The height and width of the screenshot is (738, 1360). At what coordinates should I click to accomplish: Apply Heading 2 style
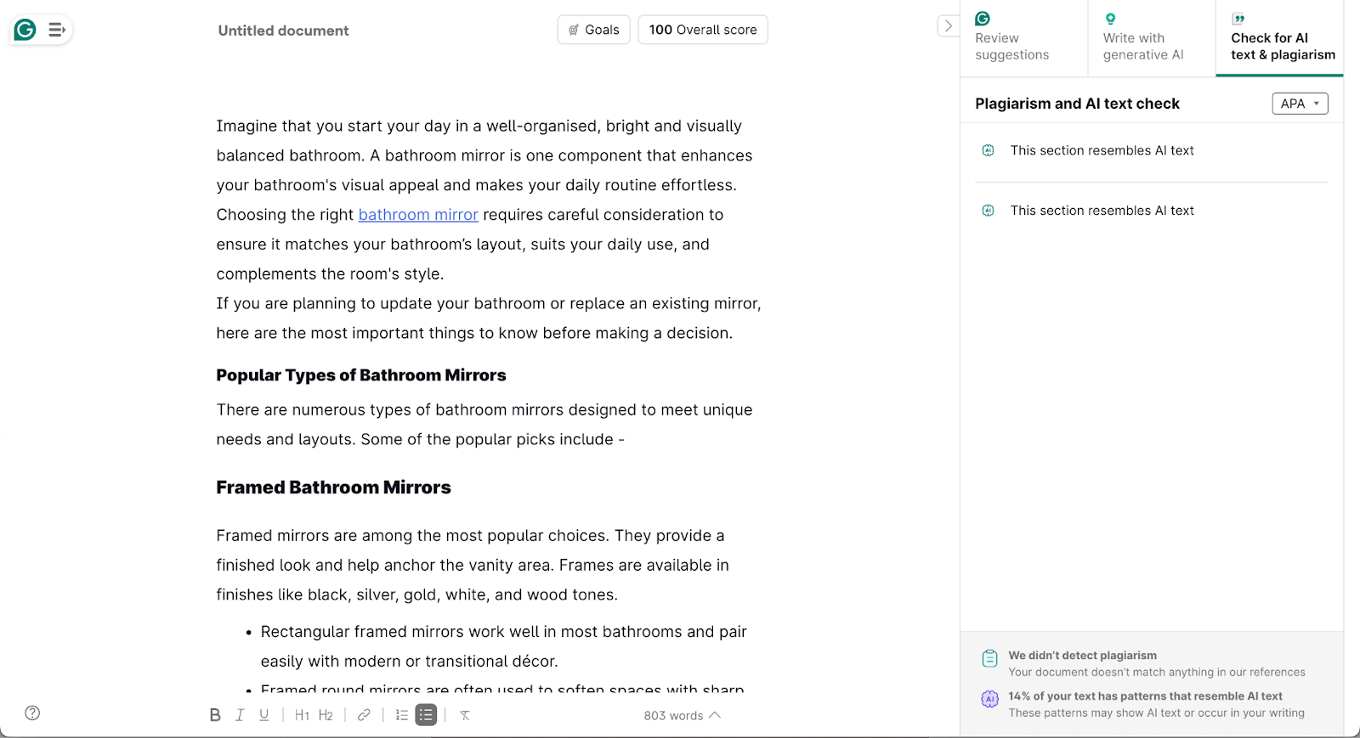[x=326, y=715]
